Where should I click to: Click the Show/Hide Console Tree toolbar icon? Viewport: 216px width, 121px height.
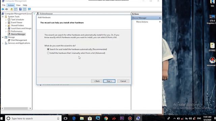tap(16, 9)
